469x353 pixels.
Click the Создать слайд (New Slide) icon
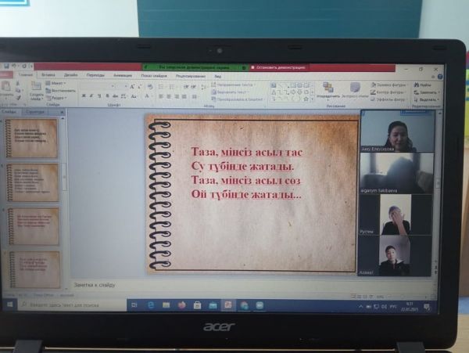coord(36,87)
